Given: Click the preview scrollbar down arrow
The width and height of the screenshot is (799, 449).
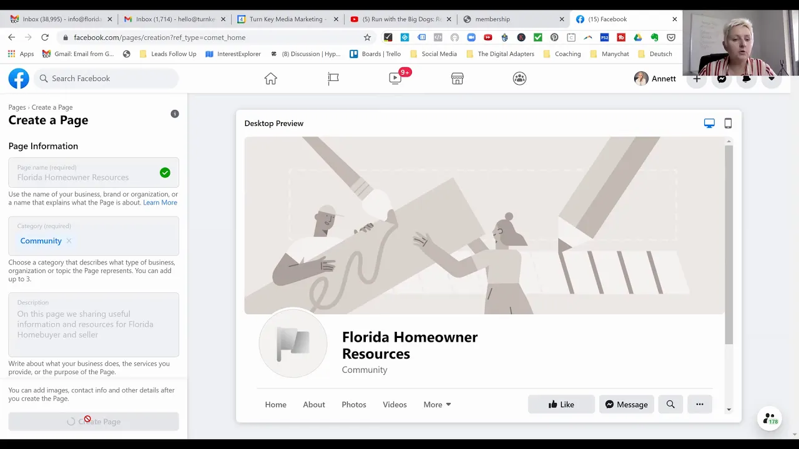Looking at the screenshot, I should 728,410.
